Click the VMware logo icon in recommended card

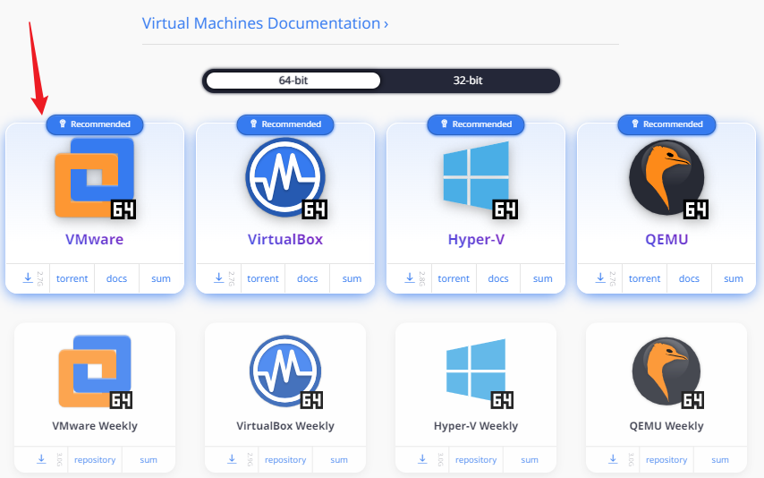click(95, 178)
